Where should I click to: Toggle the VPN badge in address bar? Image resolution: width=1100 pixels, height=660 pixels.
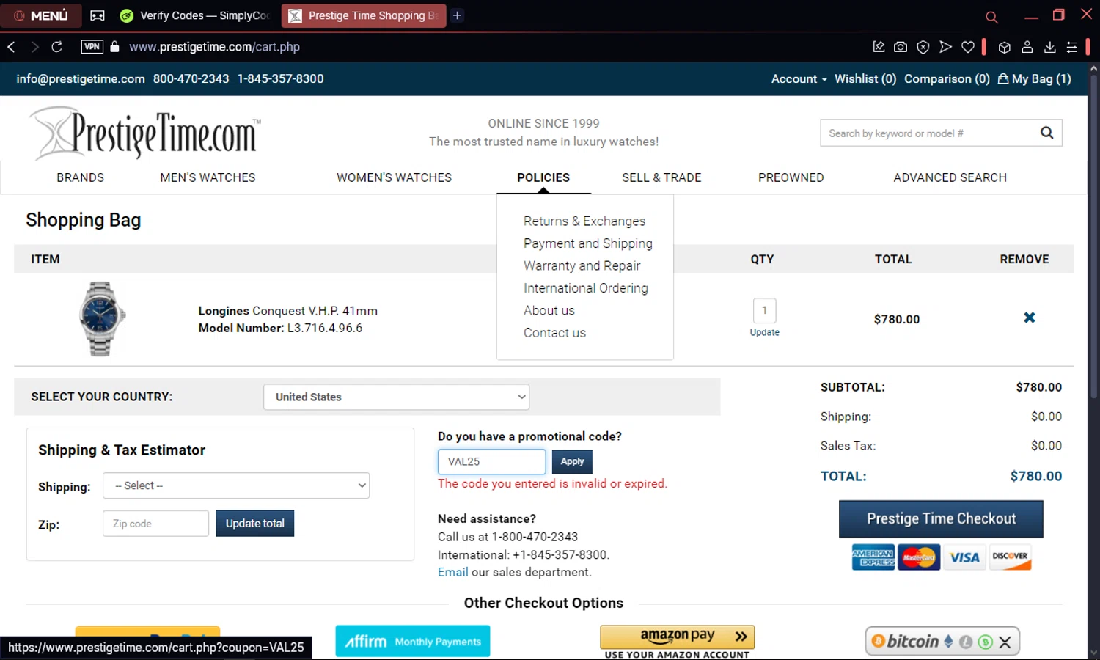(92, 47)
